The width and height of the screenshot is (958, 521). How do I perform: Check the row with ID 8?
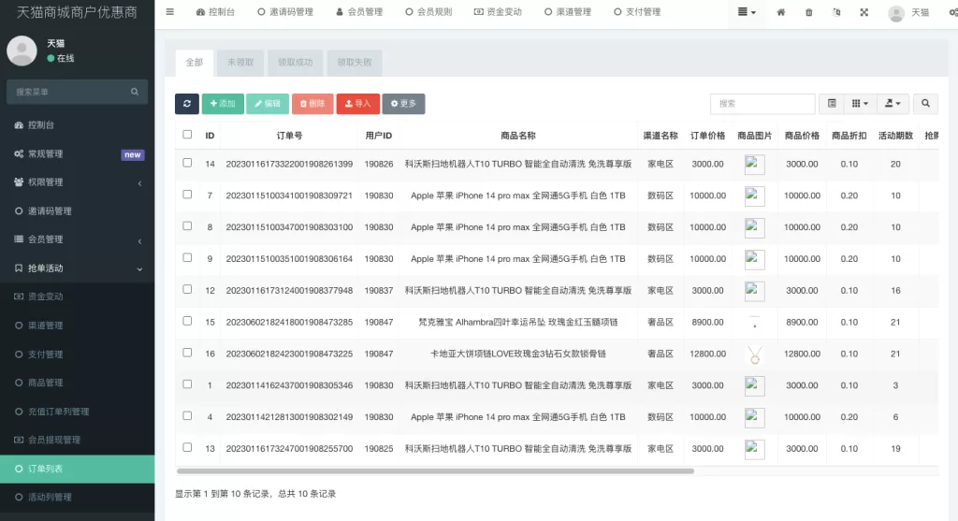[187, 226]
